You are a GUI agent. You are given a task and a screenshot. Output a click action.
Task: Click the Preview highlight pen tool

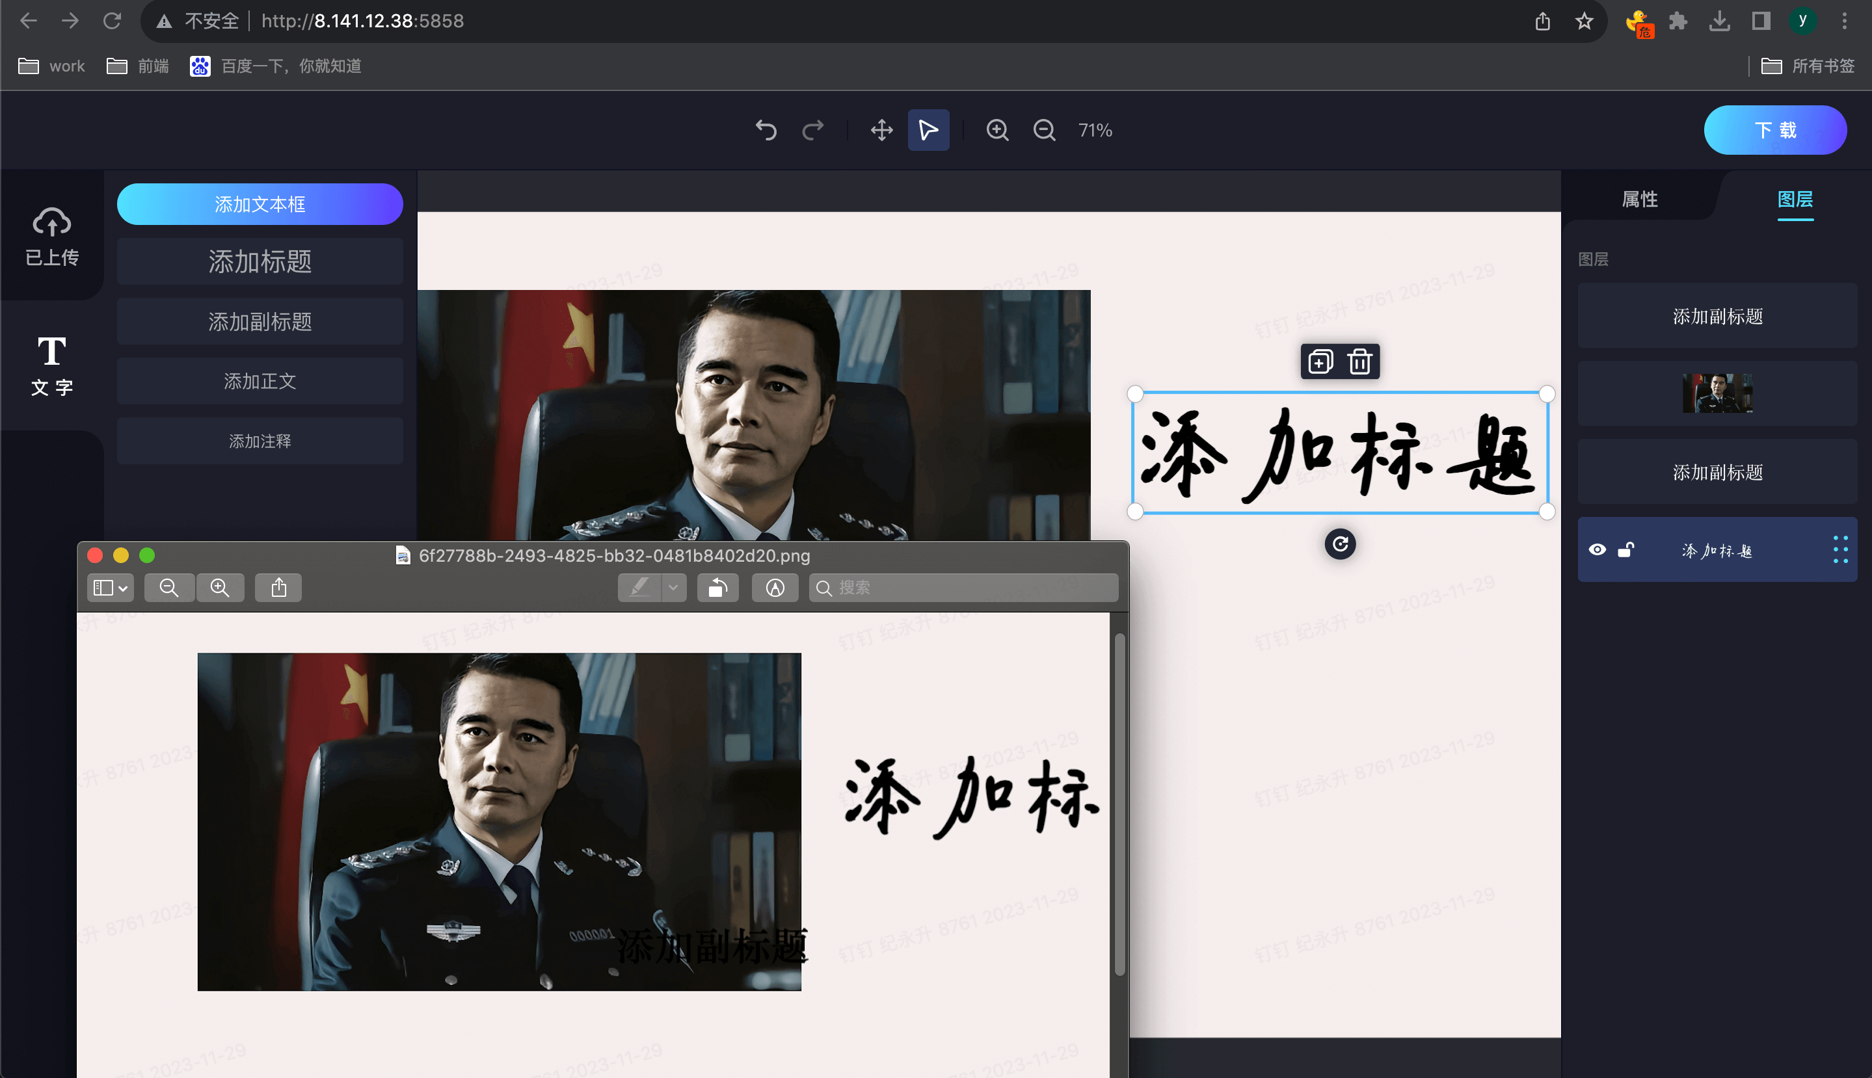(639, 588)
